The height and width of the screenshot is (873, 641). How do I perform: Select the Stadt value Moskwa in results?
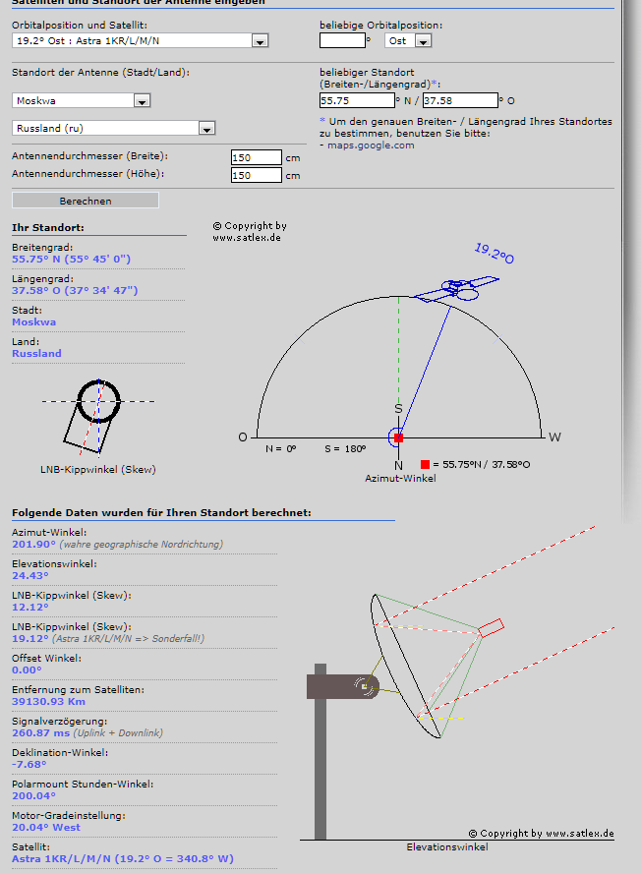coord(34,321)
